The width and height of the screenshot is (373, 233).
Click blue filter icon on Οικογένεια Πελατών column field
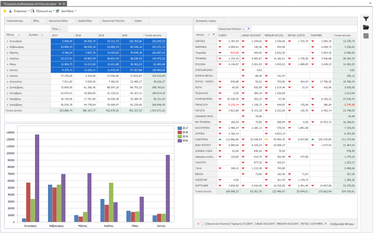[x=249, y=29]
